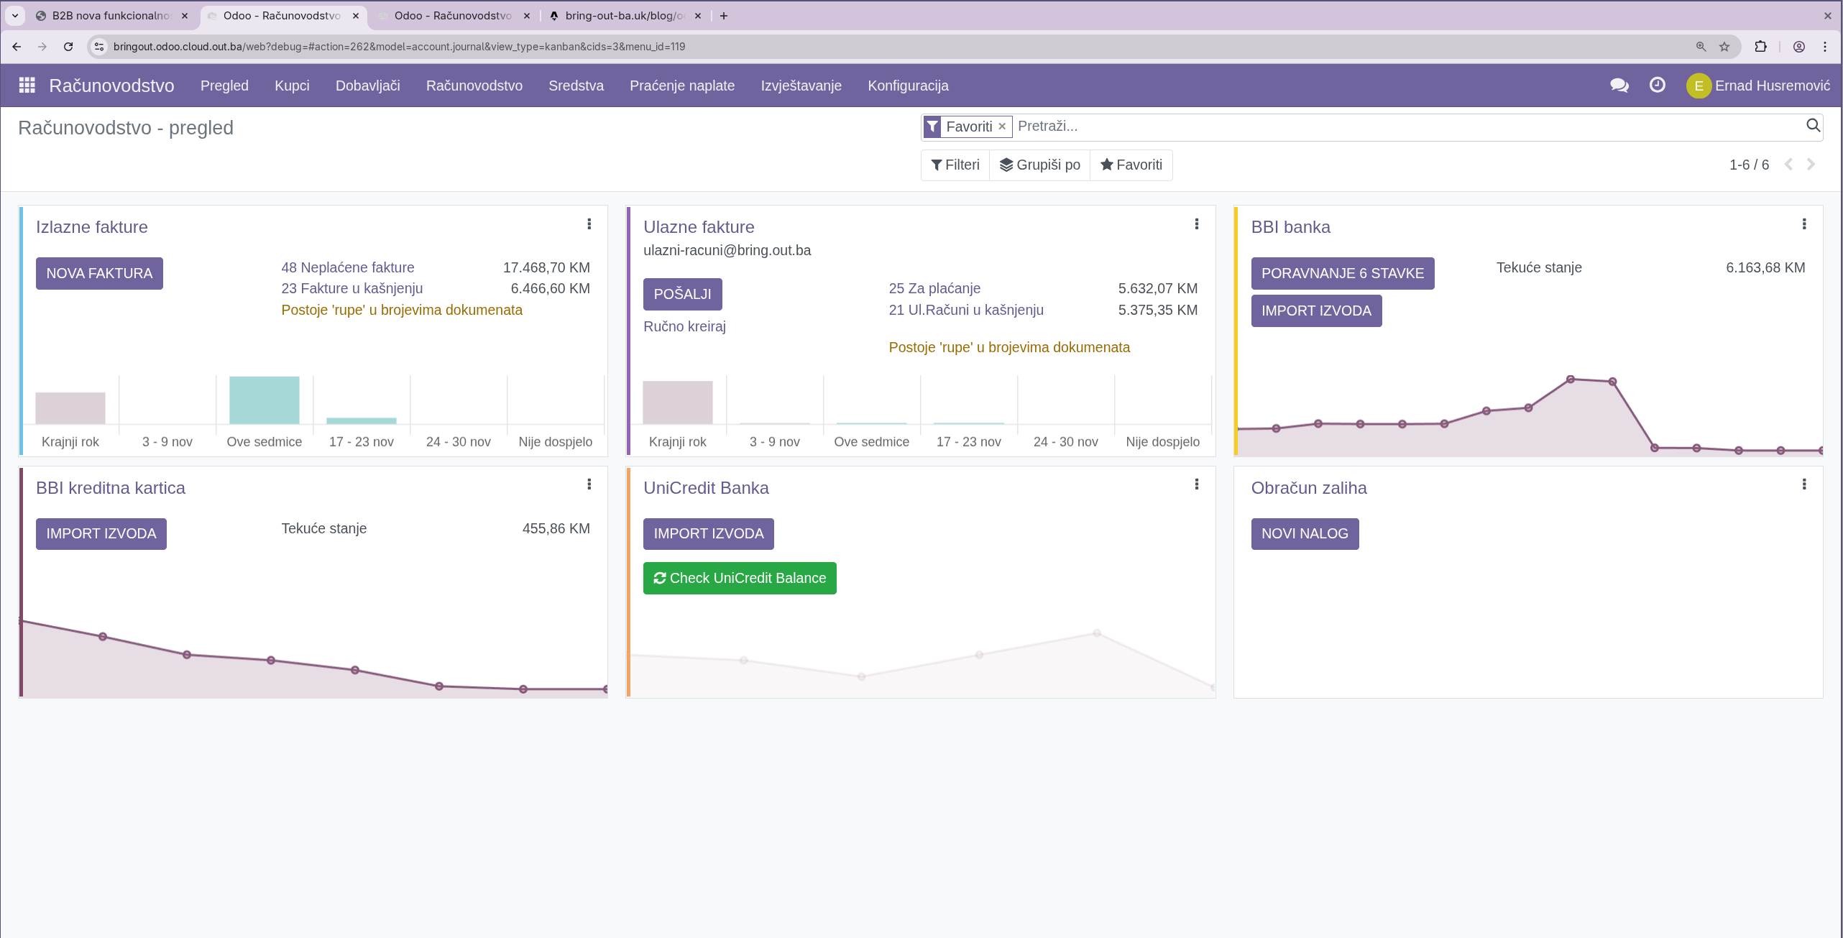
Task: Open kebab menu on BBI banka card
Action: click(x=1803, y=224)
